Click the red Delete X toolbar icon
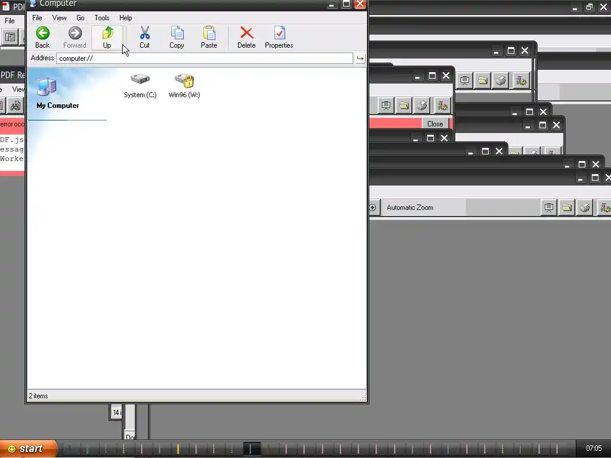Image resolution: width=611 pixels, height=458 pixels. 246,38
